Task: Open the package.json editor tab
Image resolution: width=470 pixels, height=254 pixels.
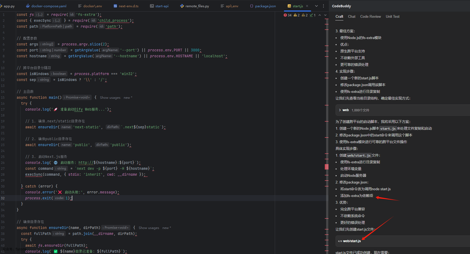Action: click(263, 6)
